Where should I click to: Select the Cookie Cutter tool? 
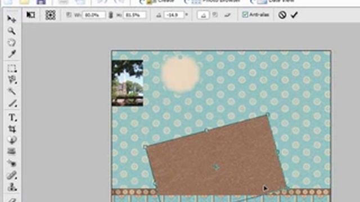pyautogui.click(x=12, y=140)
